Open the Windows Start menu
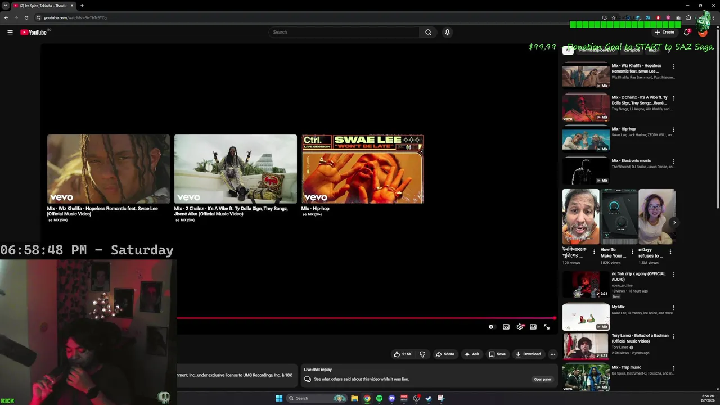720x405 pixels. pos(279,398)
